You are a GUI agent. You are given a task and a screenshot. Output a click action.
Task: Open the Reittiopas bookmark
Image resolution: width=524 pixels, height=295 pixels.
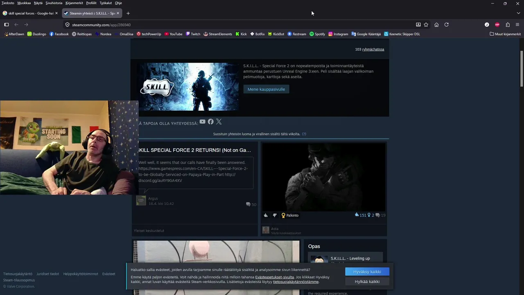[81, 34]
